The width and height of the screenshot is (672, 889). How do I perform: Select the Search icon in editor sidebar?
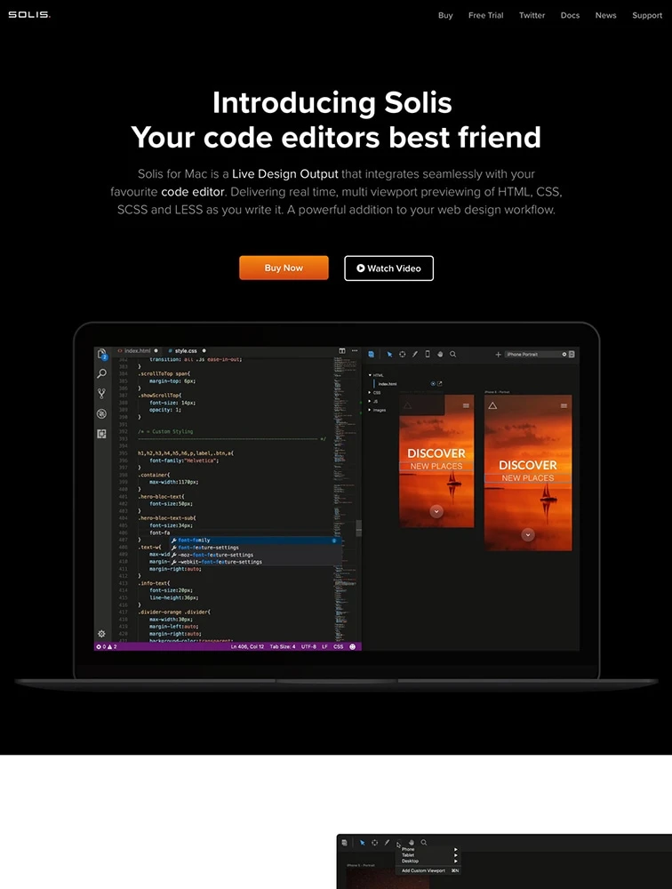click(102, 373)
